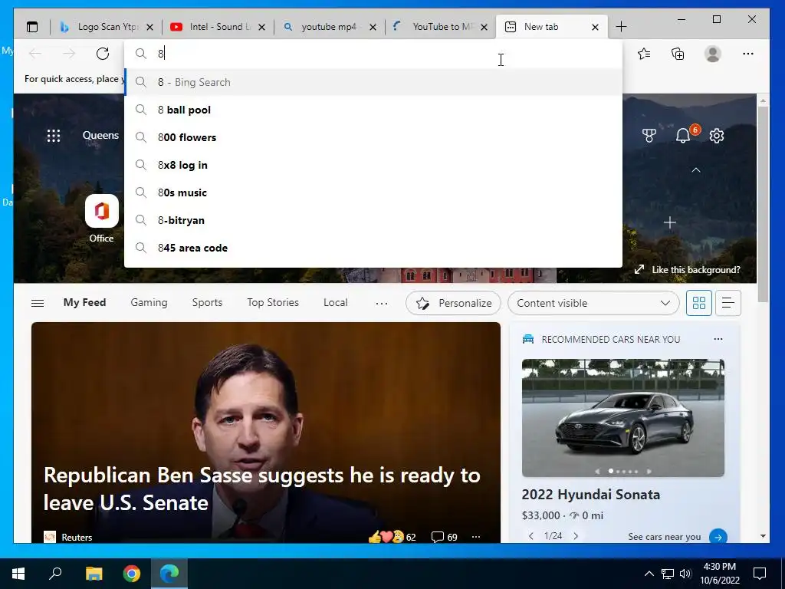Open File Explorer from taskbar
Viewport: 785px width, 589px height.
point(94,574)
